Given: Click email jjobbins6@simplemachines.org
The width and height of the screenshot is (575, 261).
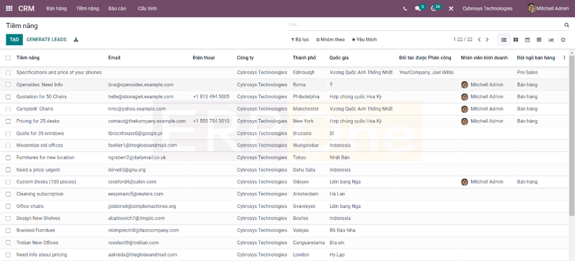Looking at the screenshot, I should coord(142,206).
